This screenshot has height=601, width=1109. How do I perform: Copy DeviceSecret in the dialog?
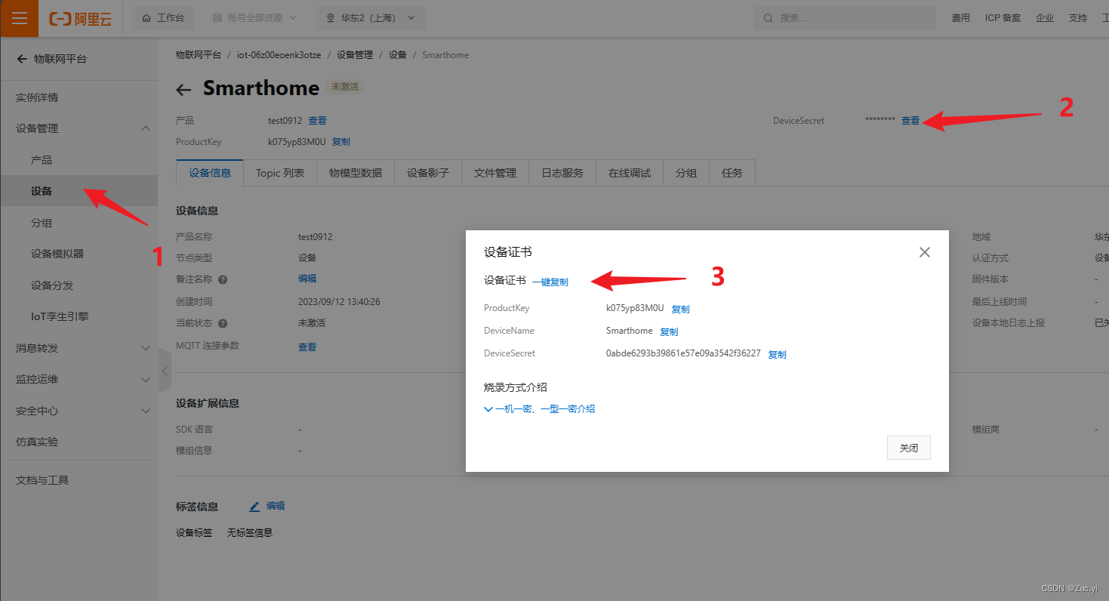(777, 354)
